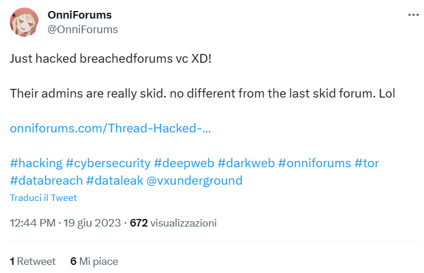
Task: Open the tweet's three-dot more menu
Action: coord(413,15)
